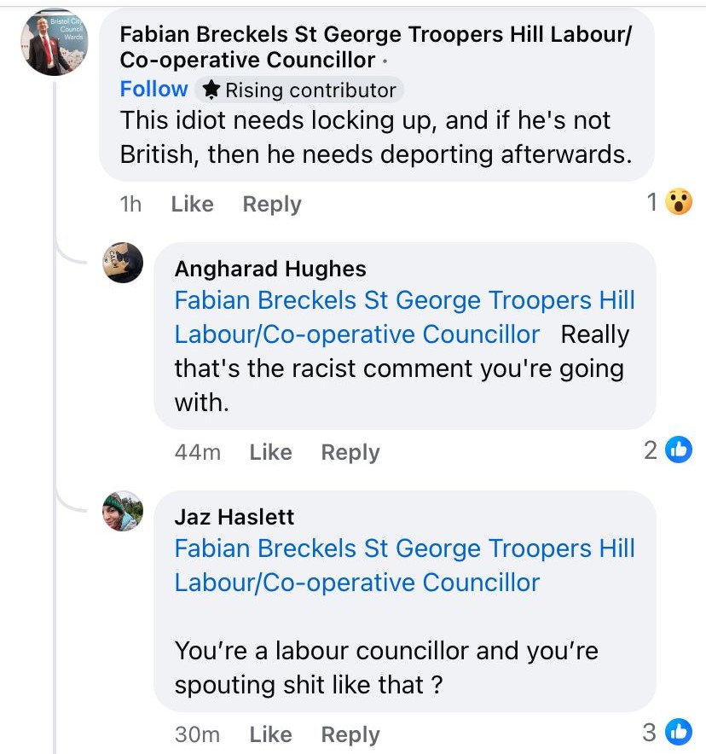Like Fabian Breckels' comment
Screen dimensions: 706x754
coord(192,204)
